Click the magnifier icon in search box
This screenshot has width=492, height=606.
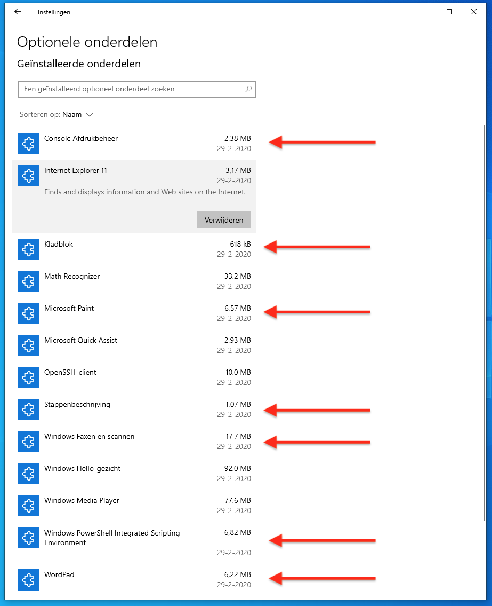(248, 89)
